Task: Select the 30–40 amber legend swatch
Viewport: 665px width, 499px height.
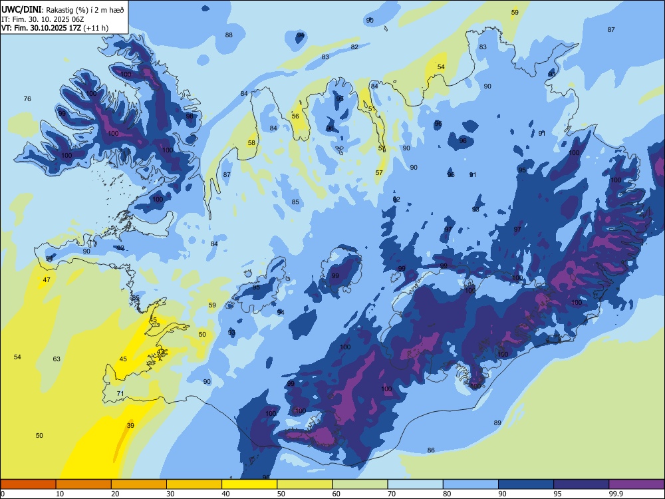Action: pos(194,484)
